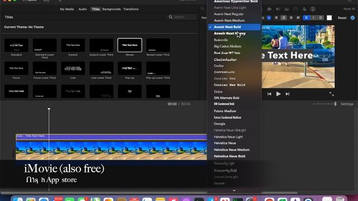Align title text center
The height and width of the screenshot is (201, 358).
coord(284,18)
